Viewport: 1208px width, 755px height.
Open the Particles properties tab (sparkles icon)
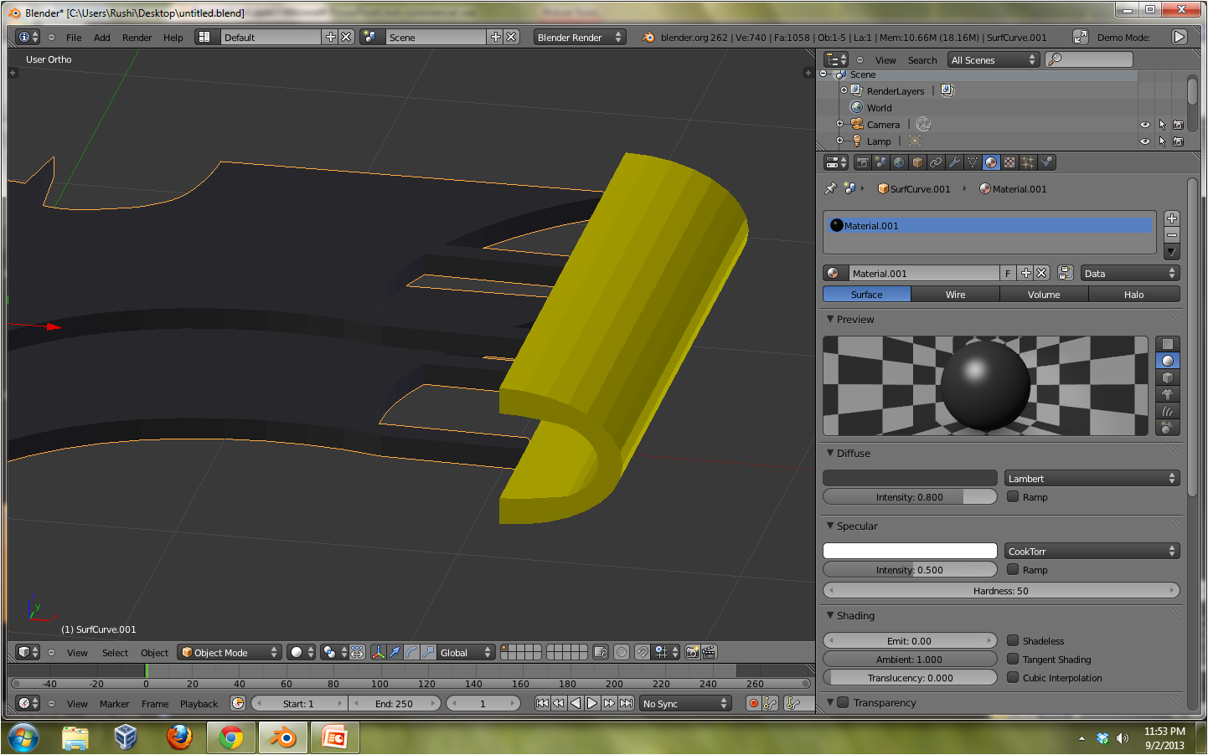1028,162
